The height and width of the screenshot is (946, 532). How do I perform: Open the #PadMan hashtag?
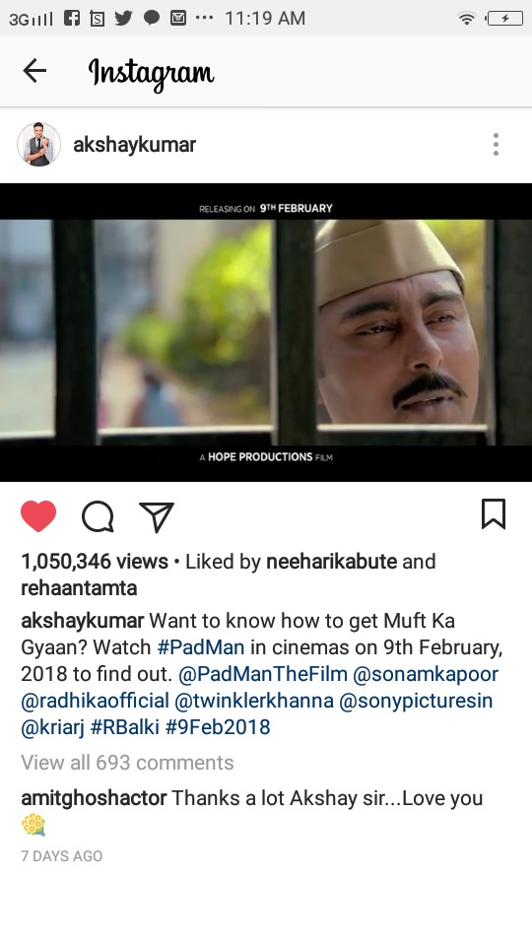(201, 647)
